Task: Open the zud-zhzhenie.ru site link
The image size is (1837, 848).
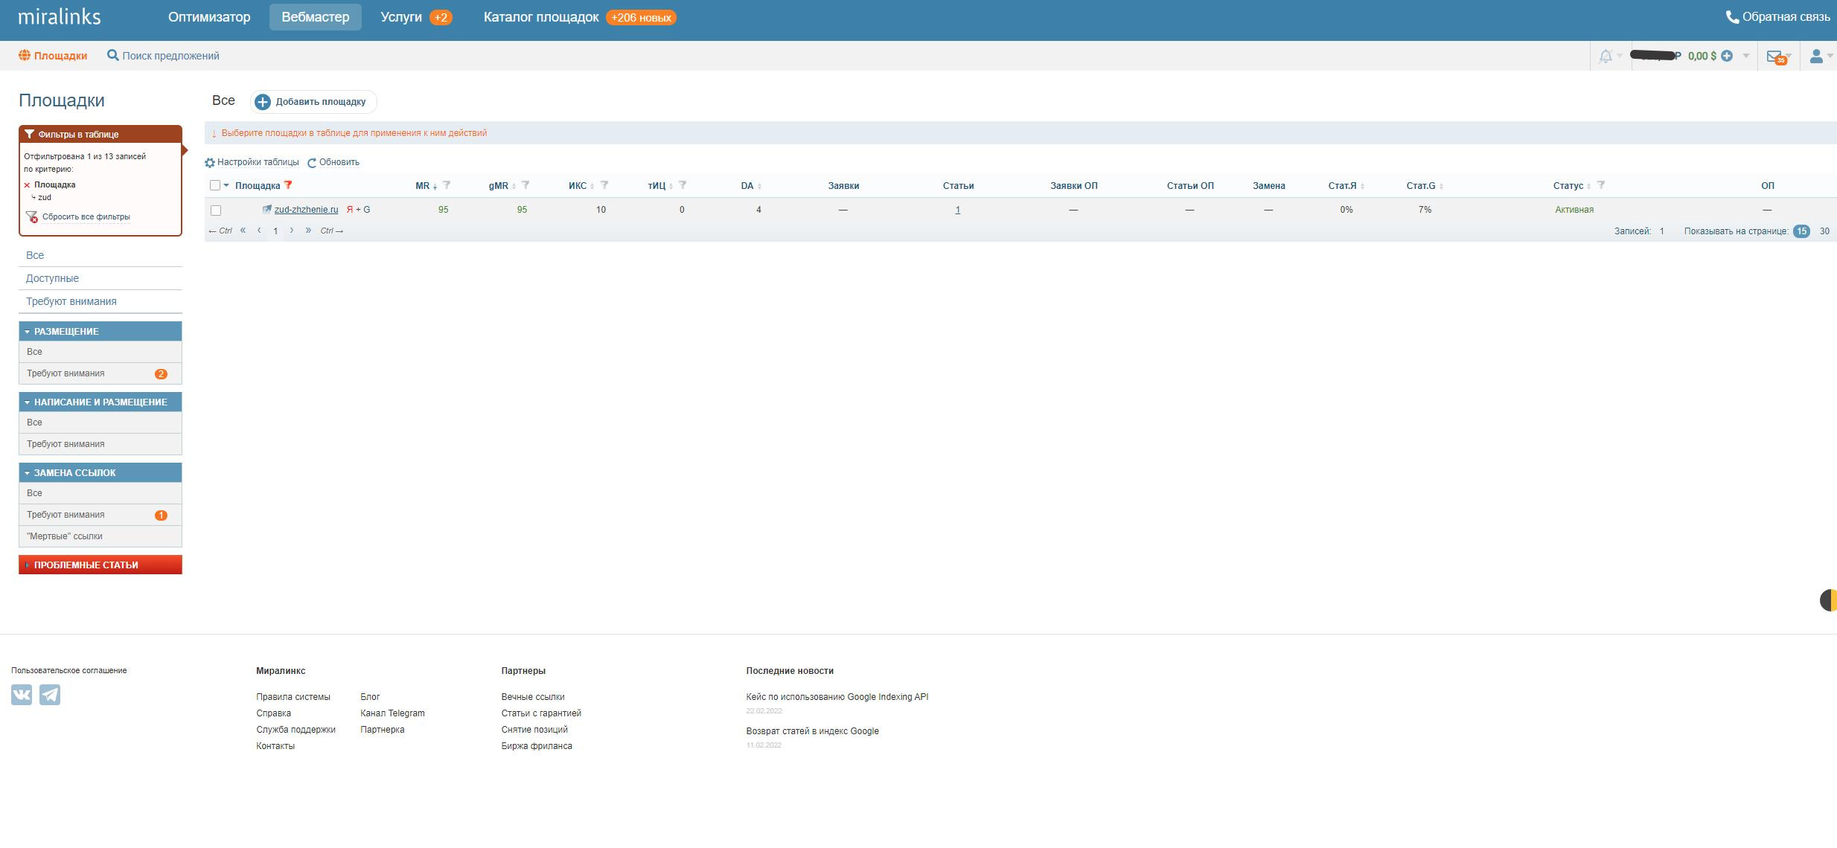Action: point(306,210)
